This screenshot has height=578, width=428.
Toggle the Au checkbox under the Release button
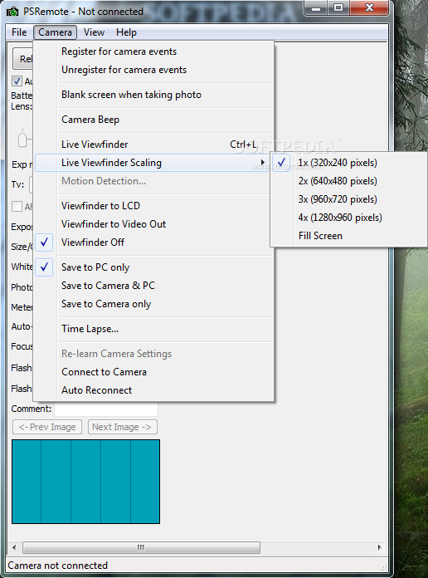17,81
